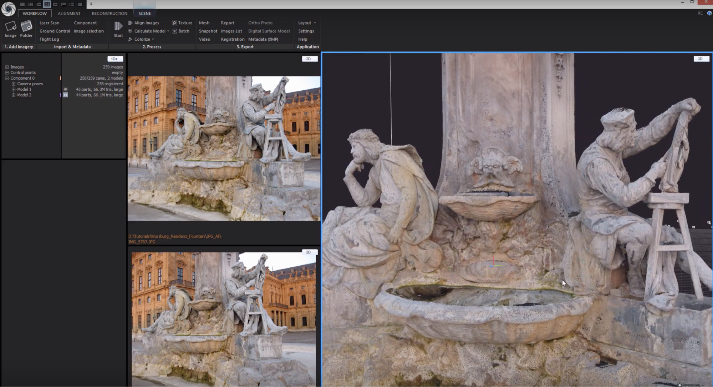Image resolution: width=713 pixels, height=387 pixels.
Task: Expand the Model 1 tree node
Action: 14,90
